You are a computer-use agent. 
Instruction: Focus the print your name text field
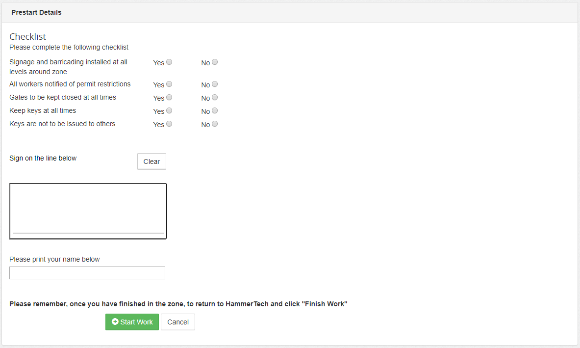pyautogui.click(x=87, y=273)
